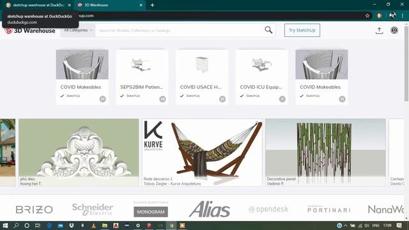Launch VLC media player from taskbar
409x230 pixels.
pos(94,226)
